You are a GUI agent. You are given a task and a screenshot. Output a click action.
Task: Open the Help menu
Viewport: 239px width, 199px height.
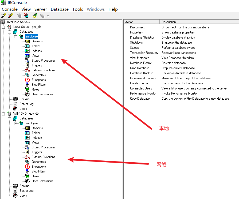pos(113,9)
